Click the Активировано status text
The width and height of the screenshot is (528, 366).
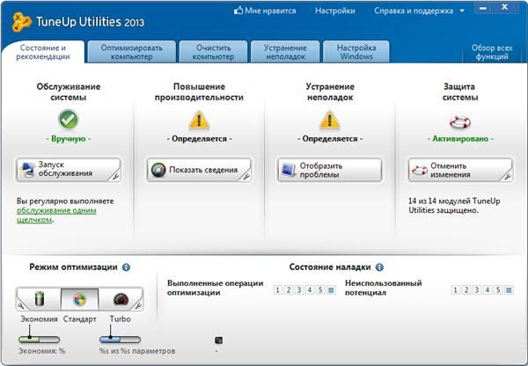coord(460,139)
